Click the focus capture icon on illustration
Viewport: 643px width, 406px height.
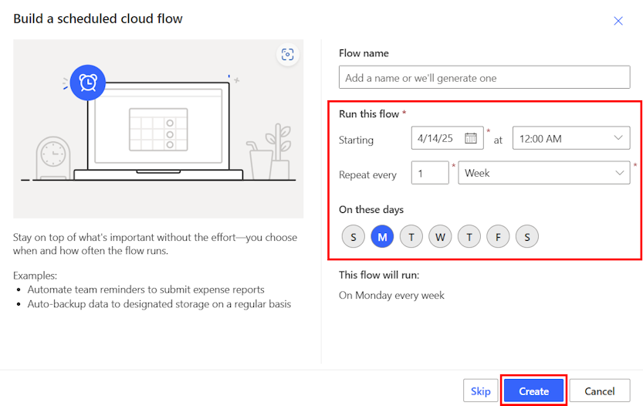click(288, 54)
